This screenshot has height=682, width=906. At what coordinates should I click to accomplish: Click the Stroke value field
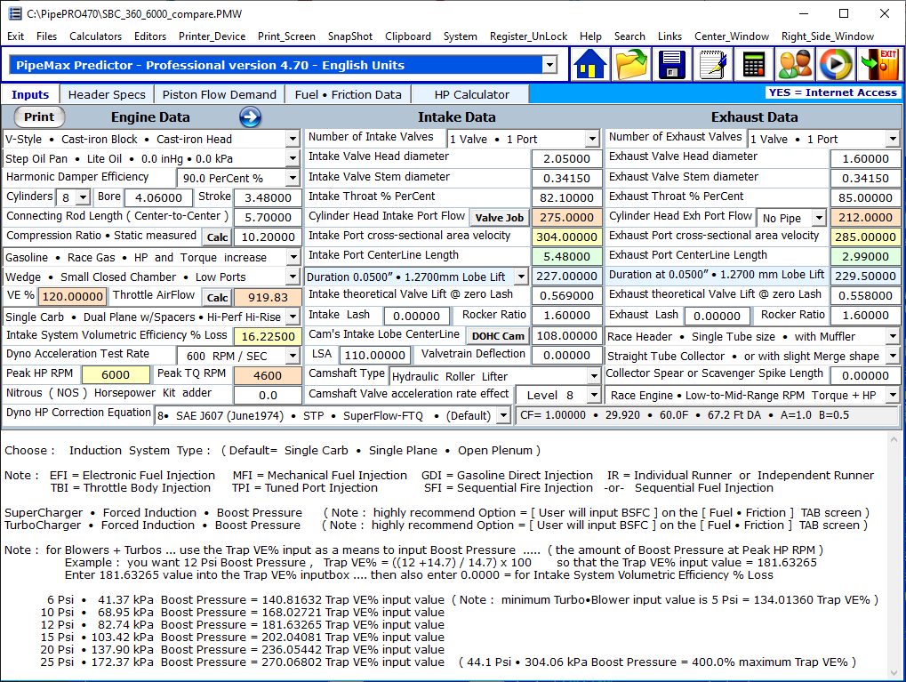point(268,197)
